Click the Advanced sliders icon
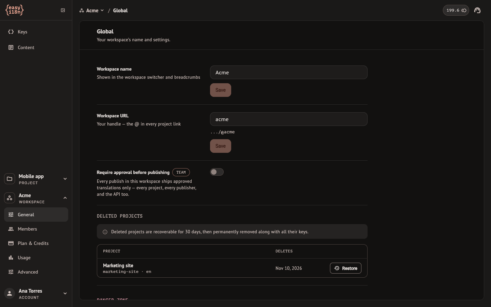This screenshot has width=491, height=307. click(11, 272)
